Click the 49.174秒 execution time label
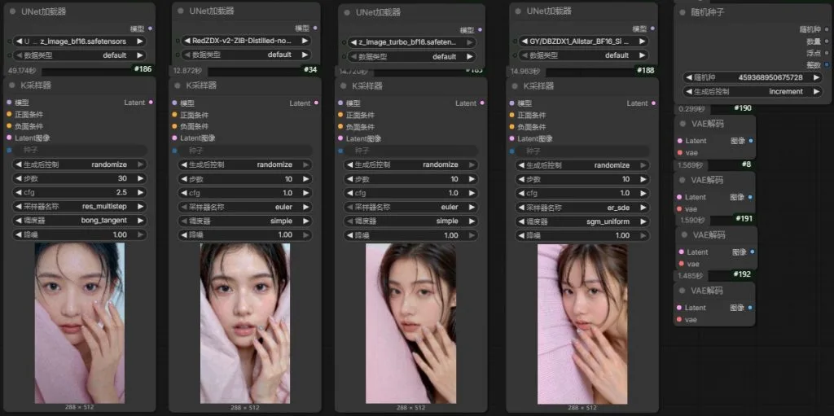The image size is (834, 416). click(23, 70)
